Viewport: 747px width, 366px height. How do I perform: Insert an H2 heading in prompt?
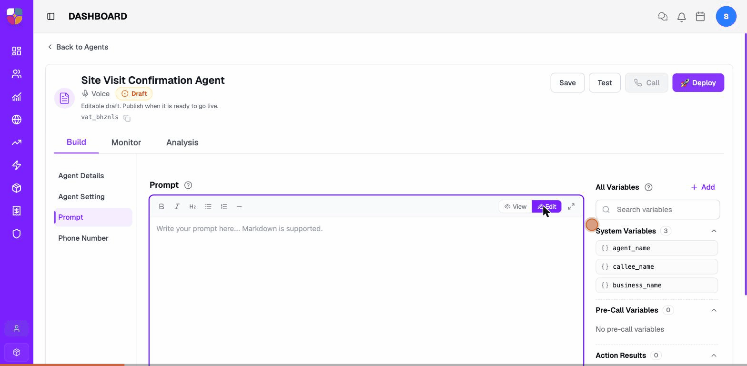[x=192, y=206]
